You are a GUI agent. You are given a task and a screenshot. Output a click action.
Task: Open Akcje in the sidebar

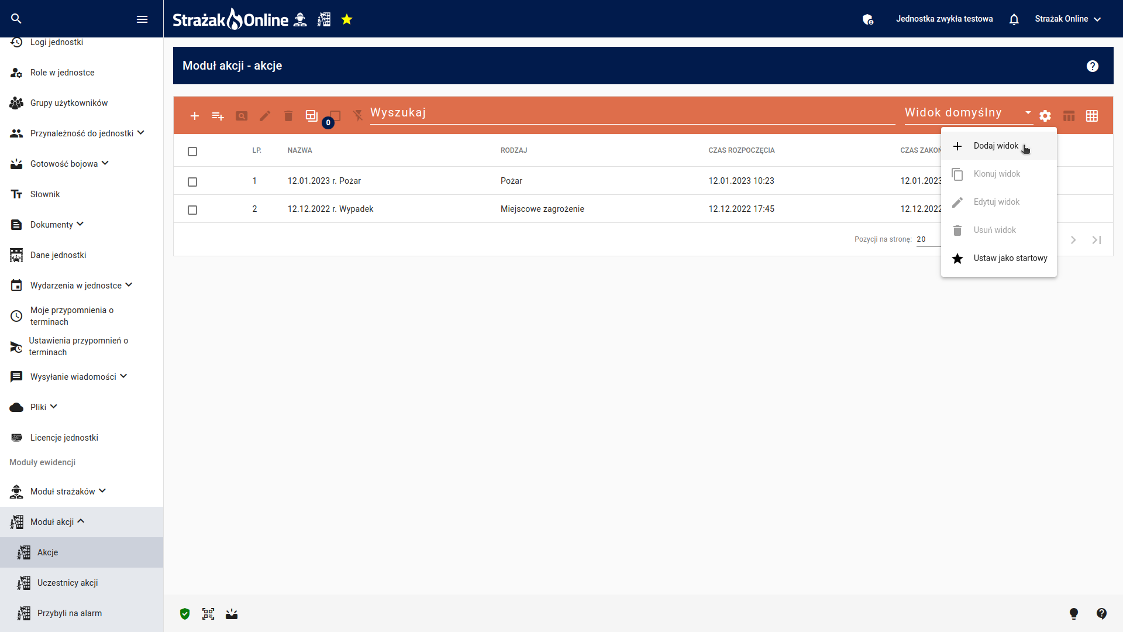coord(82,552)
